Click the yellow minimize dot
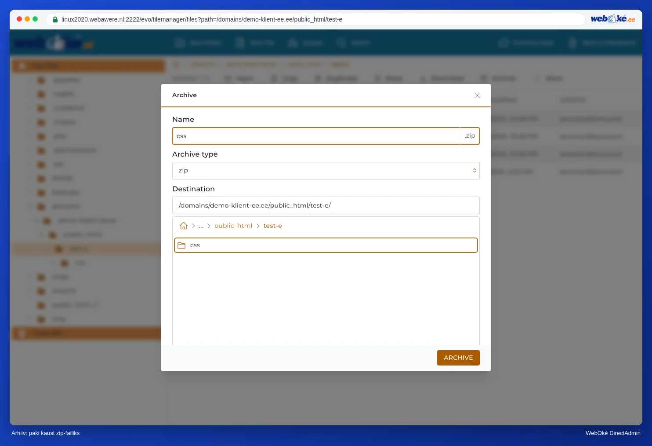 pyautogui.click(x=27, y=19)
